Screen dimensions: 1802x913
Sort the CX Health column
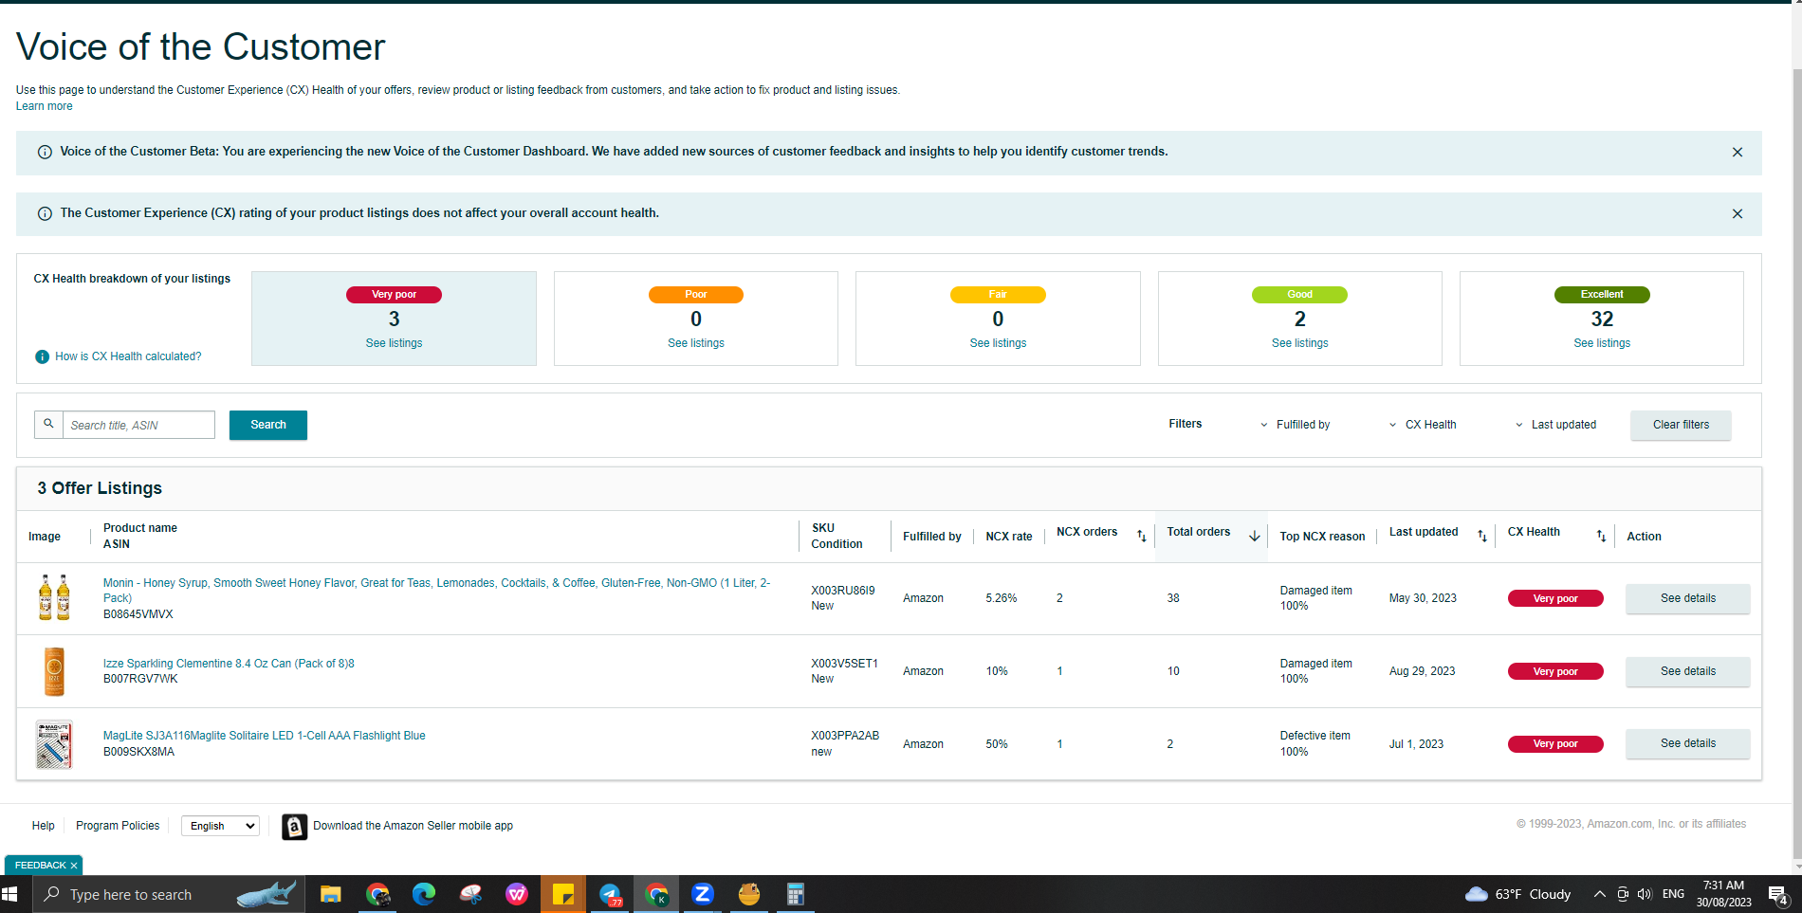tap(1601, 537)
